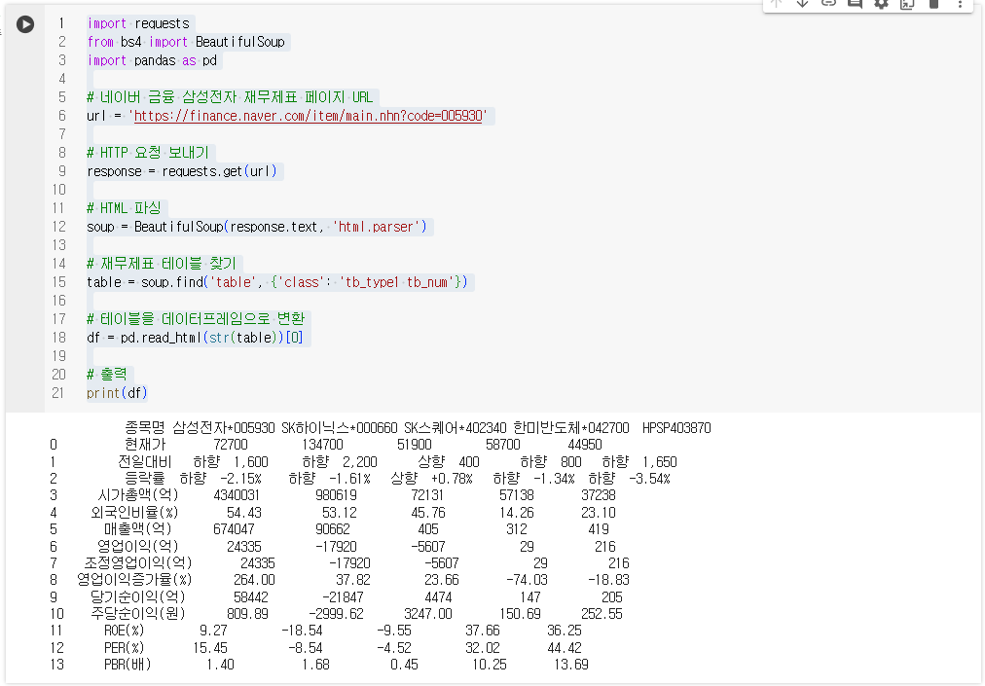The width and height of the screenshot is (985, 686).
Task: Click output header 'HPSP403870'
Action: pyautogui.click(x=676, y=428)
